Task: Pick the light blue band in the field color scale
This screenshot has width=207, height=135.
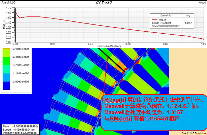Action: coord(6,78)
